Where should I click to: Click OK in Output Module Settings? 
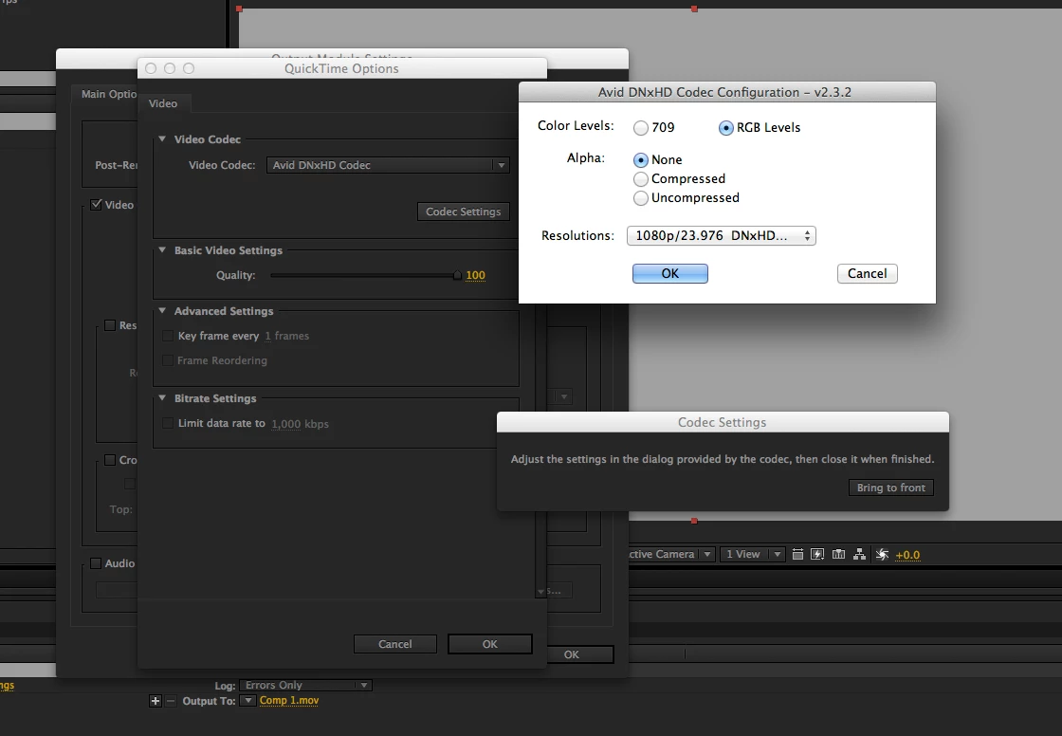click(579, 654)
